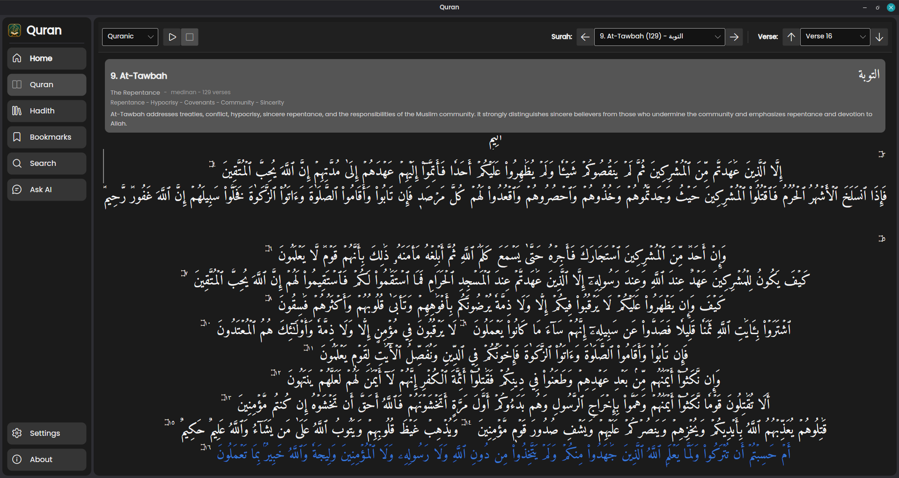Click the scrollbar thumb left of the verses
The width and height of the screenshot is (899, 478).
(103, 166)
